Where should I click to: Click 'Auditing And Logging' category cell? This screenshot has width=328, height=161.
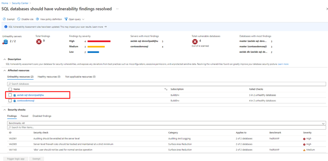pos(179,139)
